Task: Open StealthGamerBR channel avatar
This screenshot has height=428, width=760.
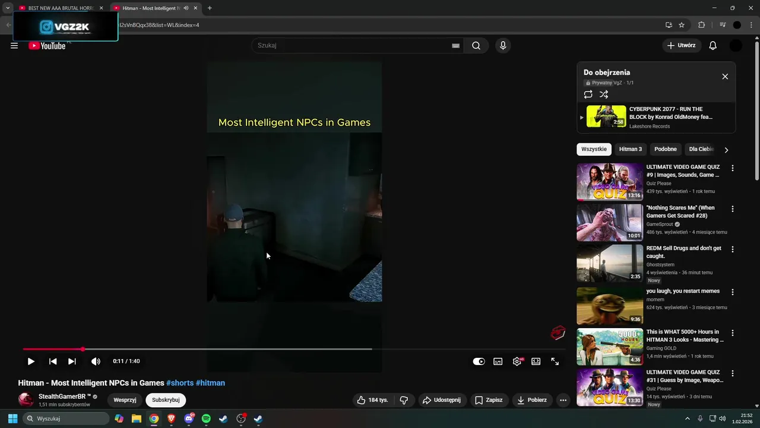Action: [26, 400]
